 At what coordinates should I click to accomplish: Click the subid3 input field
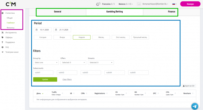[91, 73]
